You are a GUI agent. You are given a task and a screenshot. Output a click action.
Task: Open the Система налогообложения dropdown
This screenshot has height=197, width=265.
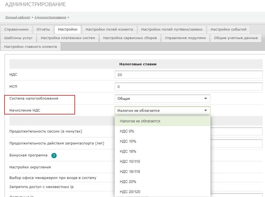pos(162,99)
